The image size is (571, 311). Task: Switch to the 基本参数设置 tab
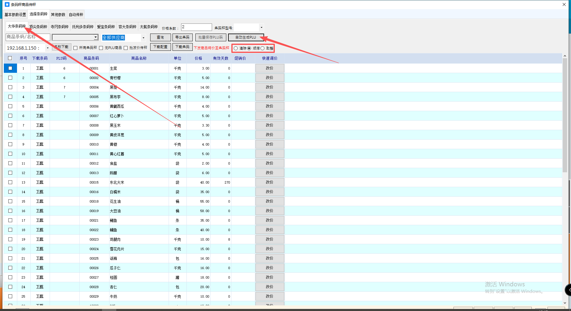15,15
